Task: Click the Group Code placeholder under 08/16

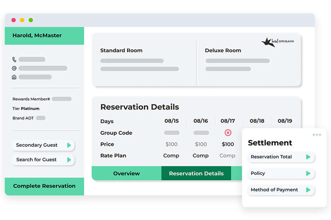Action: tap(201, 133)
